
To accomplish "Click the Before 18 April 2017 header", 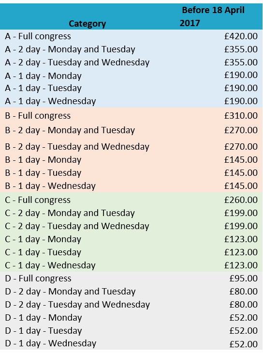I will (212, 16).
